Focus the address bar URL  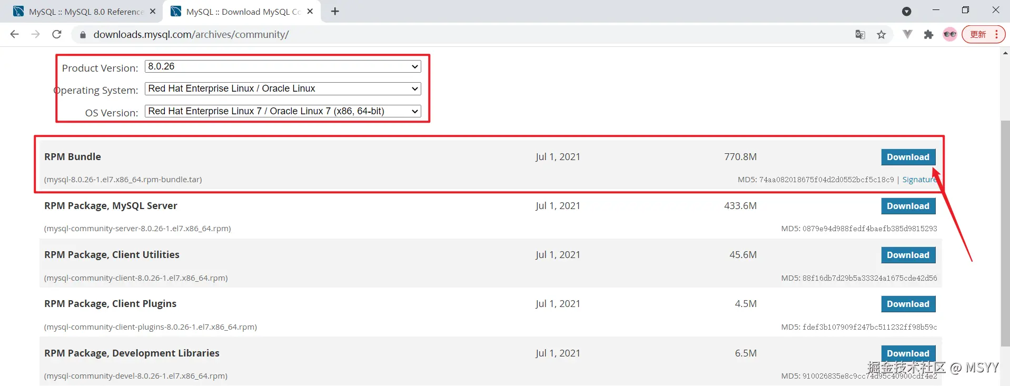(x=191, y=34)
